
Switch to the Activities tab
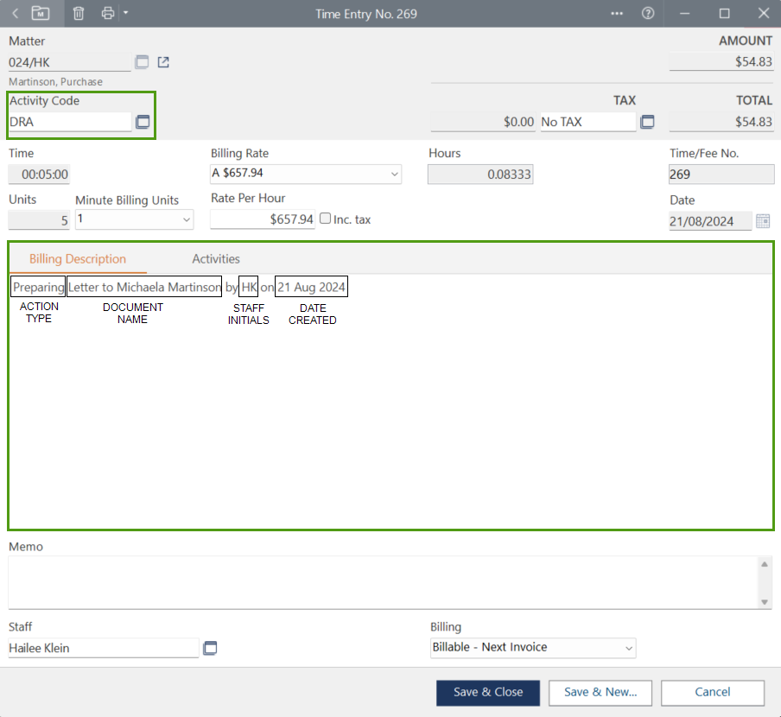click(216, 259)
